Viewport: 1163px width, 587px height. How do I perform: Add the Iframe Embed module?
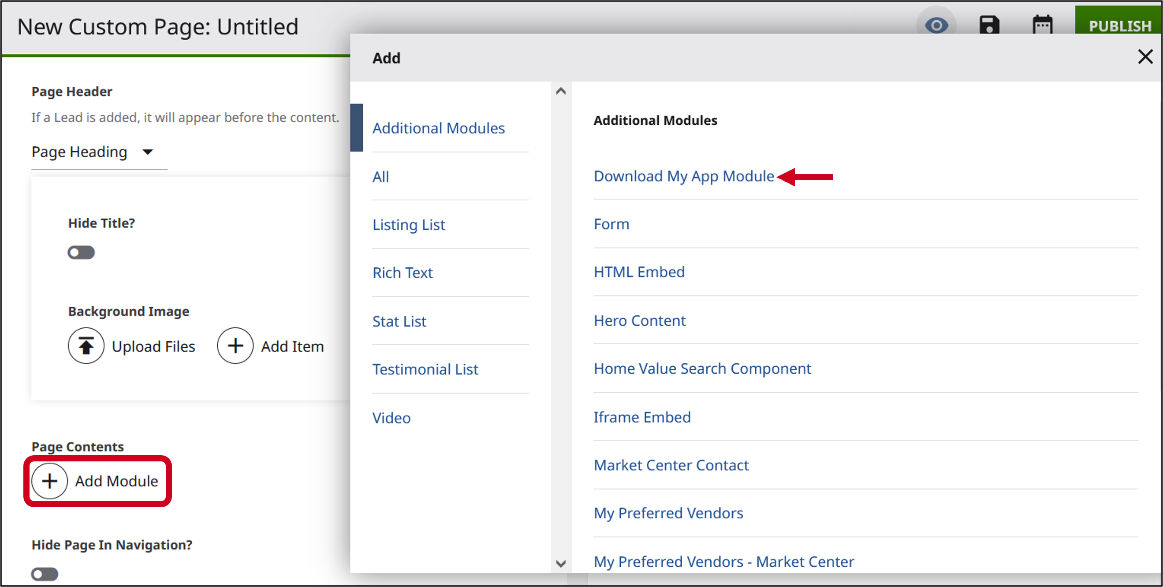point(642,417)
